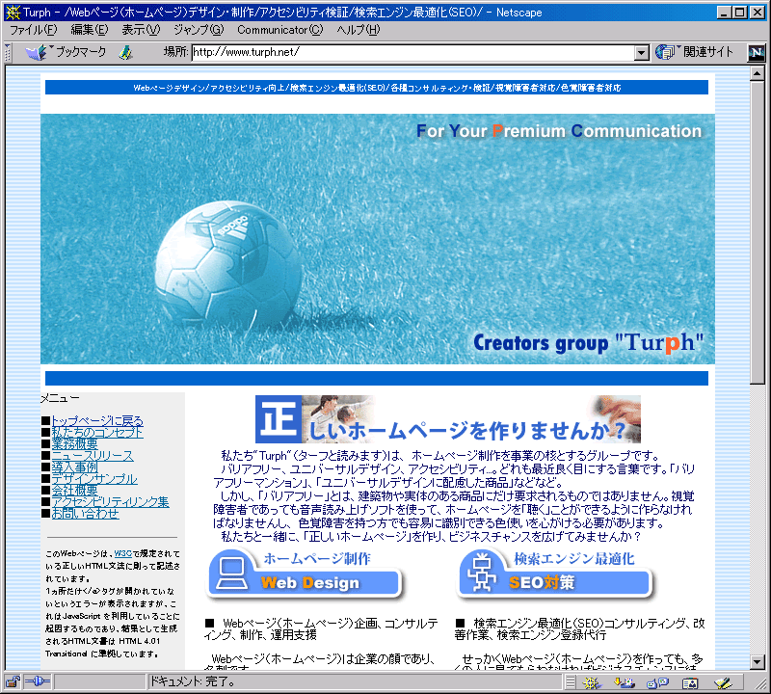
Task: Click the メニュー heading in the sidebar
Action: [60, 398]
